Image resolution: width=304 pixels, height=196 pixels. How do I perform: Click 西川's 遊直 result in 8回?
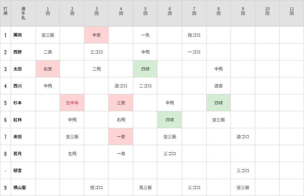(218, 86)
